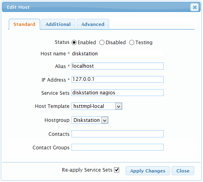Click the Contact Groups input field

[x=118, y=147]
